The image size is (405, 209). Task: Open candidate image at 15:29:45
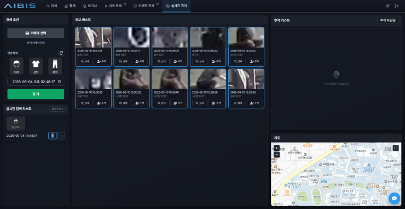246,79
